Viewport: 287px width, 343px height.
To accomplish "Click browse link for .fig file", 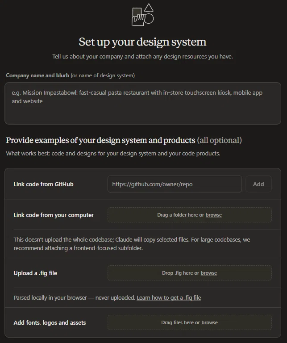I will (x=209, y=273).
